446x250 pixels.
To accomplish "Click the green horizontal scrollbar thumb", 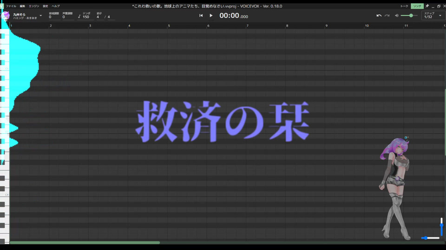I will (85, 243).
